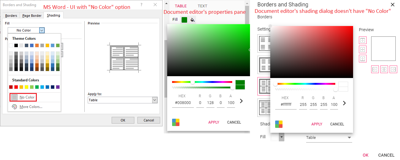The height and width of the screenshot is (160, 400).
Task: Expand the "No Color" Fill dropdown in Word
Action: (x=42, y=30)
